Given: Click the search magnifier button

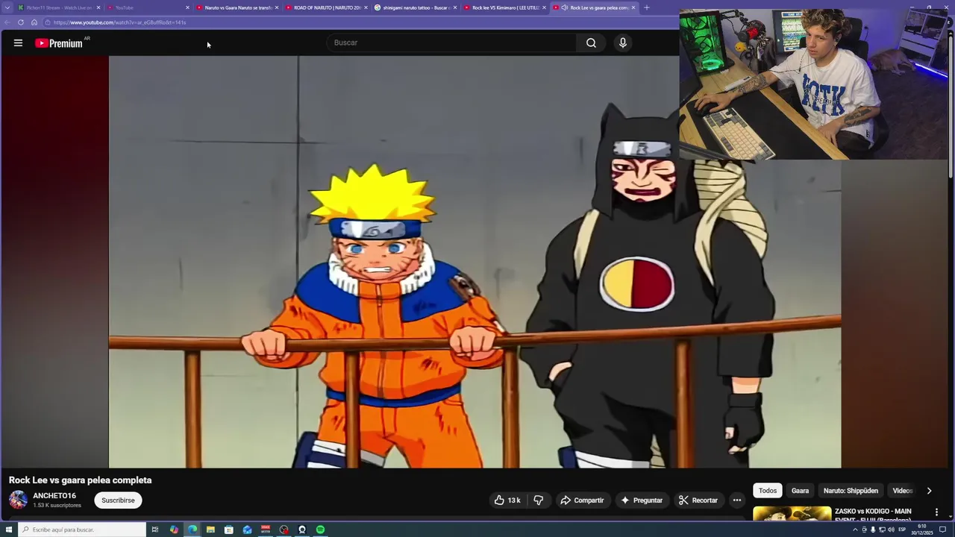Looking at the screenshot, I should [x=591, y=43].
